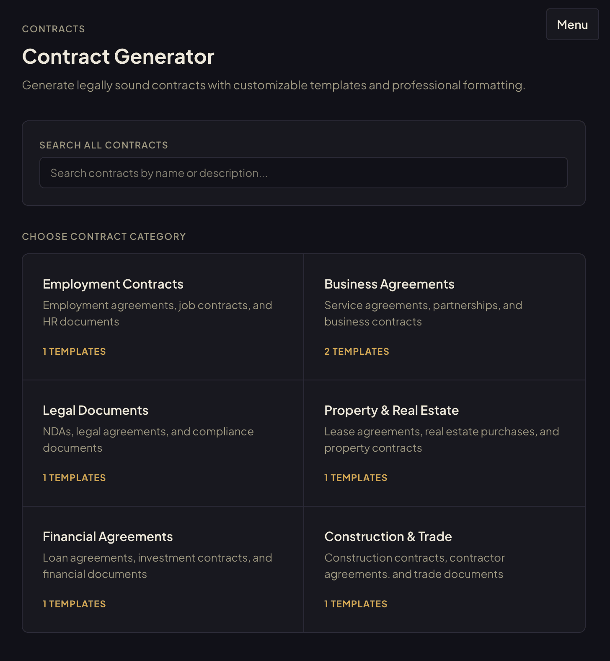Select the Legal Documents category card
Viewport: 610px width, 661px height.
pos(163,443)
